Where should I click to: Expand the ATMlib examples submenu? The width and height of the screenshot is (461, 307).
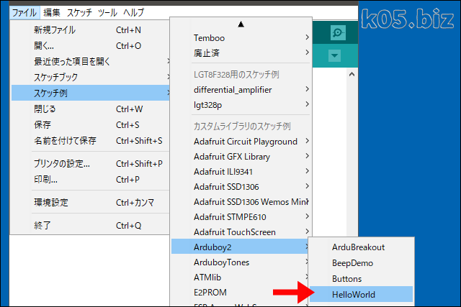[240, 278]
